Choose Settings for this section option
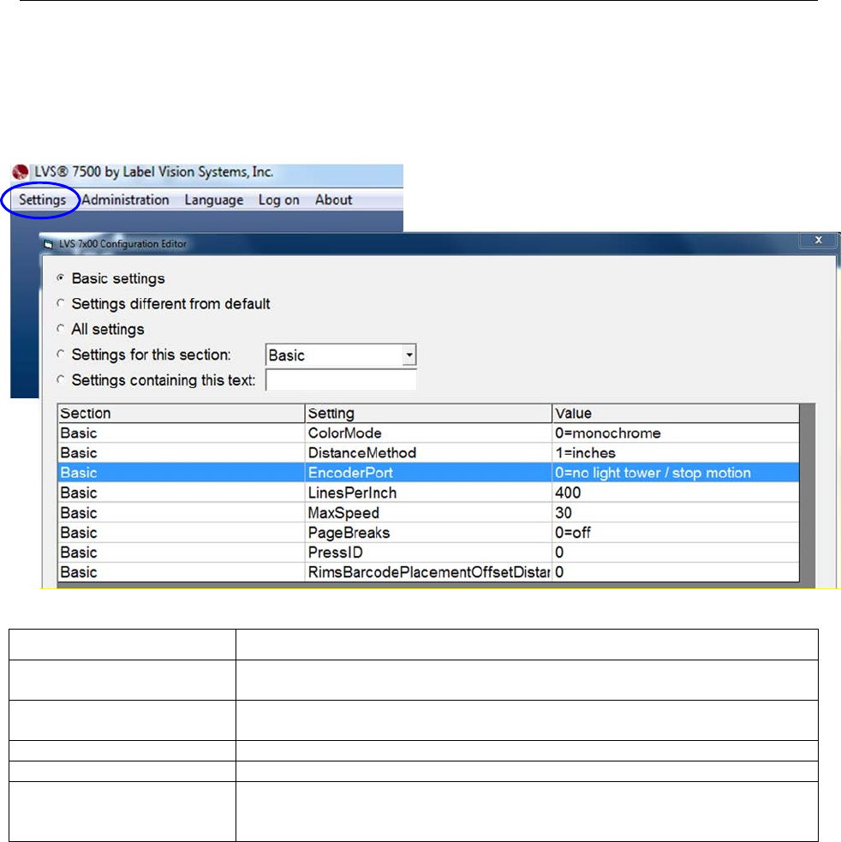This screenshot has height=842, width=841. 61,354
